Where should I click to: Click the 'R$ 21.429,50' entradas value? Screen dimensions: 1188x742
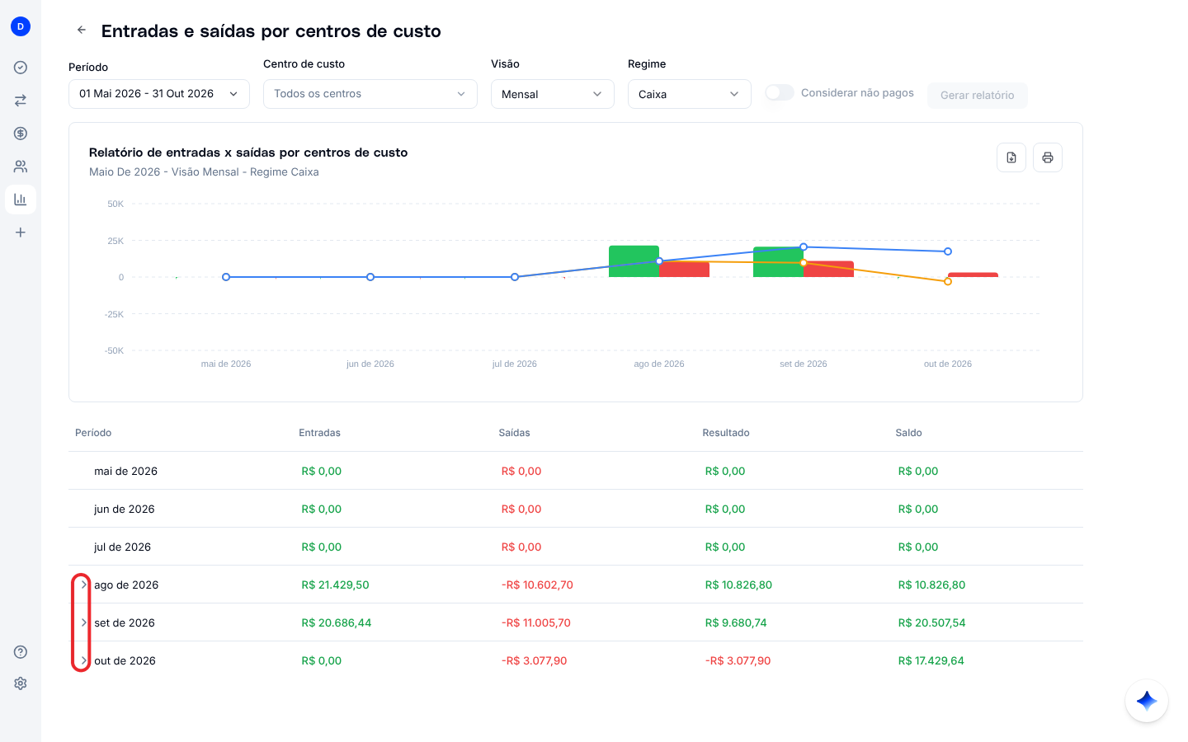[335, 585]
